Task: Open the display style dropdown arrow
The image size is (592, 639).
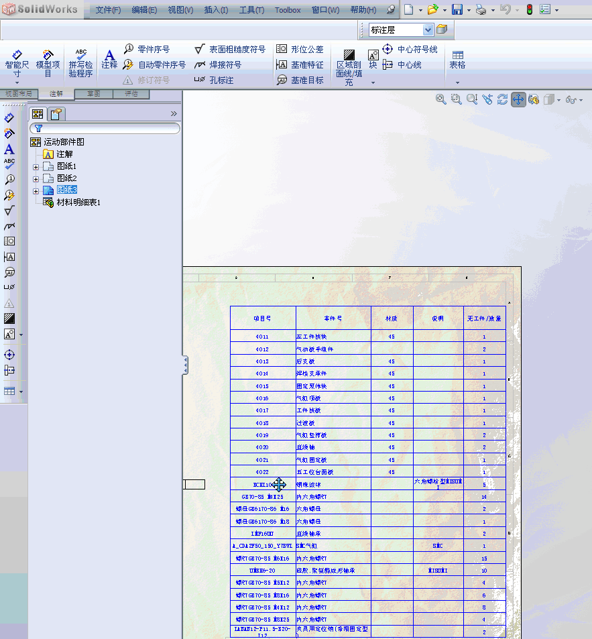Action: 558,101
